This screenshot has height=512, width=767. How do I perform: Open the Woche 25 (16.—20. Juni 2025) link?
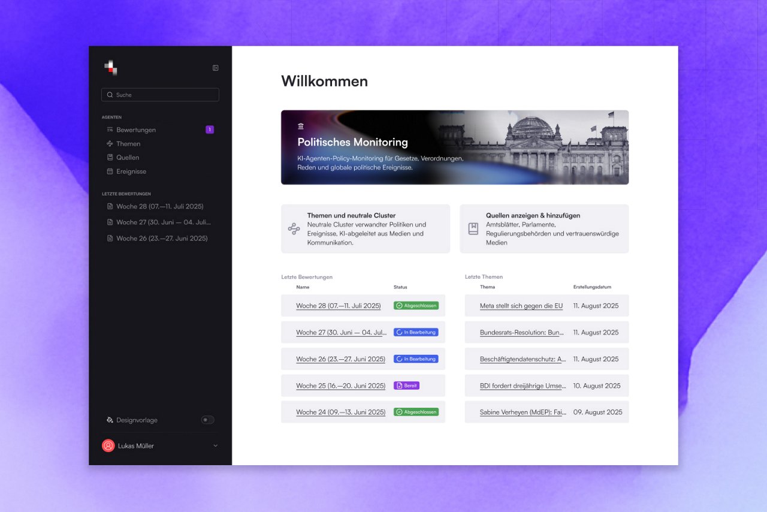coord(340,385)
